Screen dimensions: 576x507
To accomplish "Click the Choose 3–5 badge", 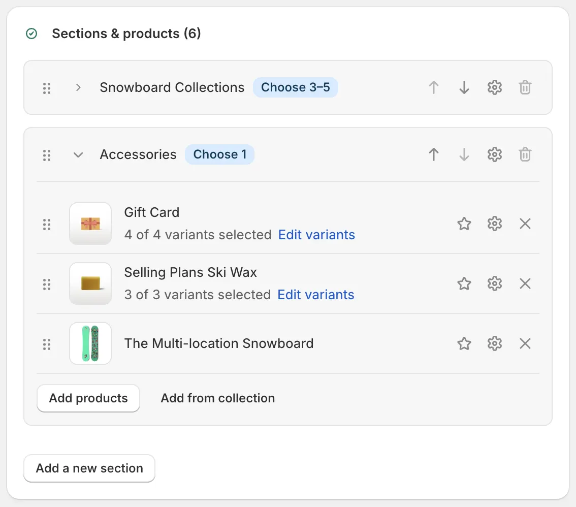I will point(295,87).
